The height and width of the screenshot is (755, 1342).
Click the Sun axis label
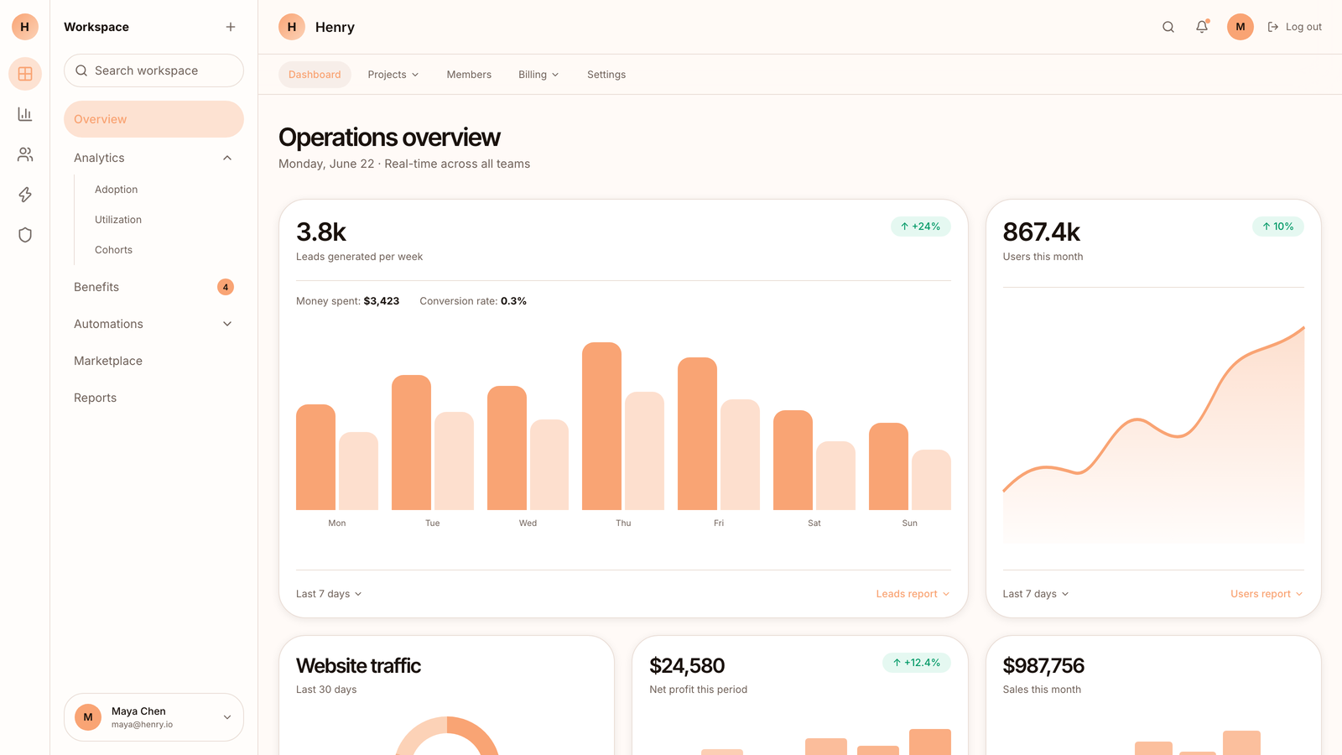[910, 523]
